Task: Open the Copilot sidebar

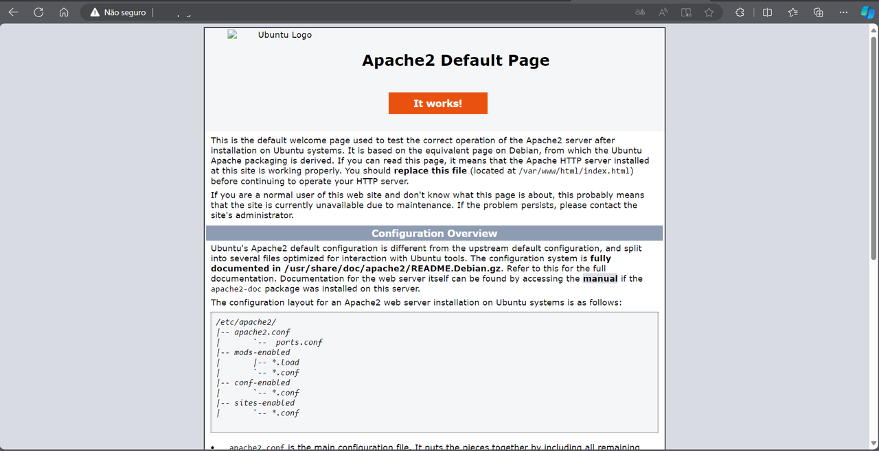Action: [x=867, y=12]
